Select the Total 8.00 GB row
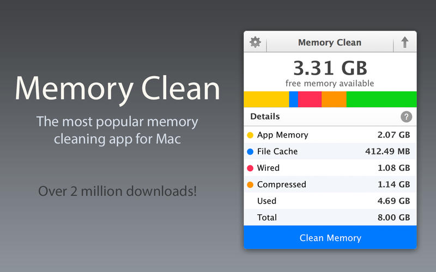The image size is (436, 272). [330, 217]
